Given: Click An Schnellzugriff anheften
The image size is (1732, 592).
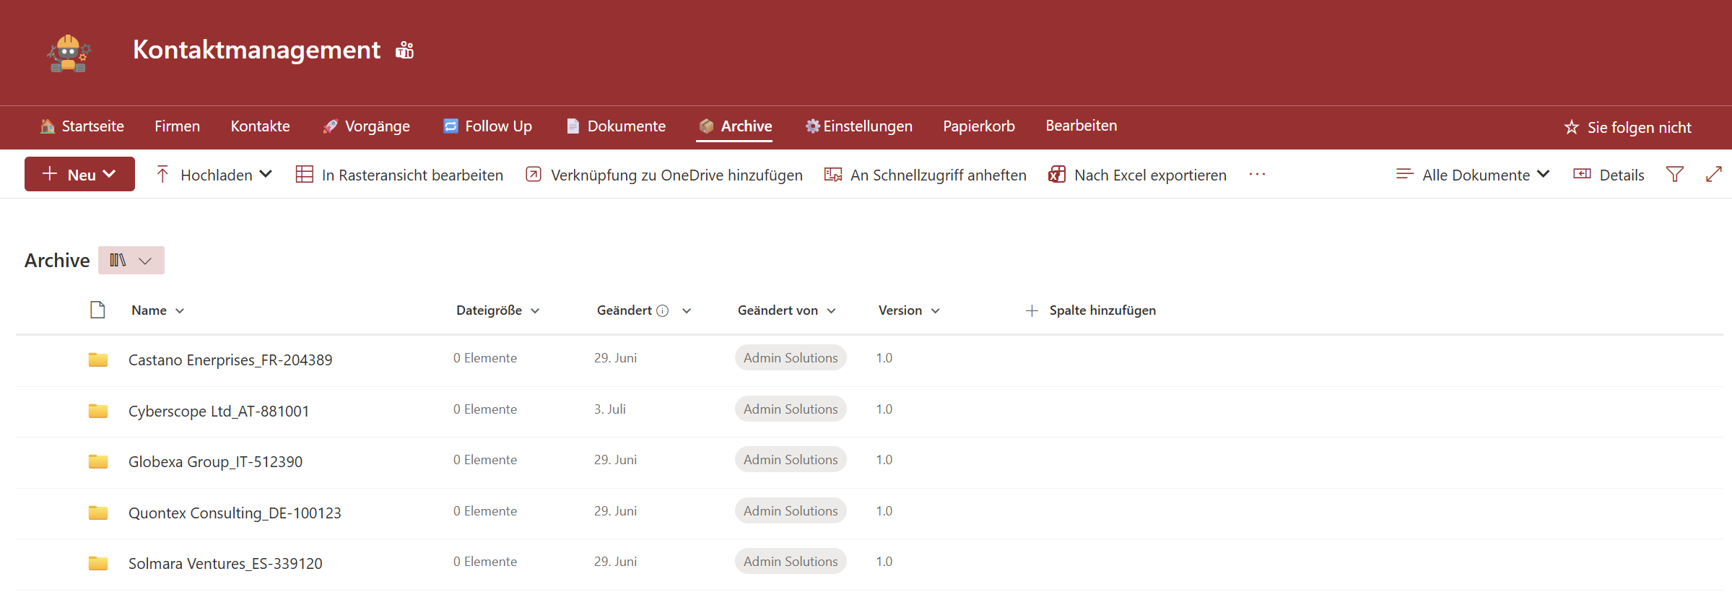Looking at the screenshot, I should tap(925, 175).
